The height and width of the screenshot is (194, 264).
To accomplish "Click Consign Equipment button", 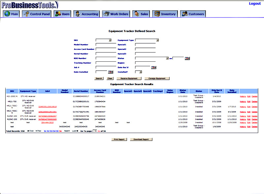I will coord(157,78).
